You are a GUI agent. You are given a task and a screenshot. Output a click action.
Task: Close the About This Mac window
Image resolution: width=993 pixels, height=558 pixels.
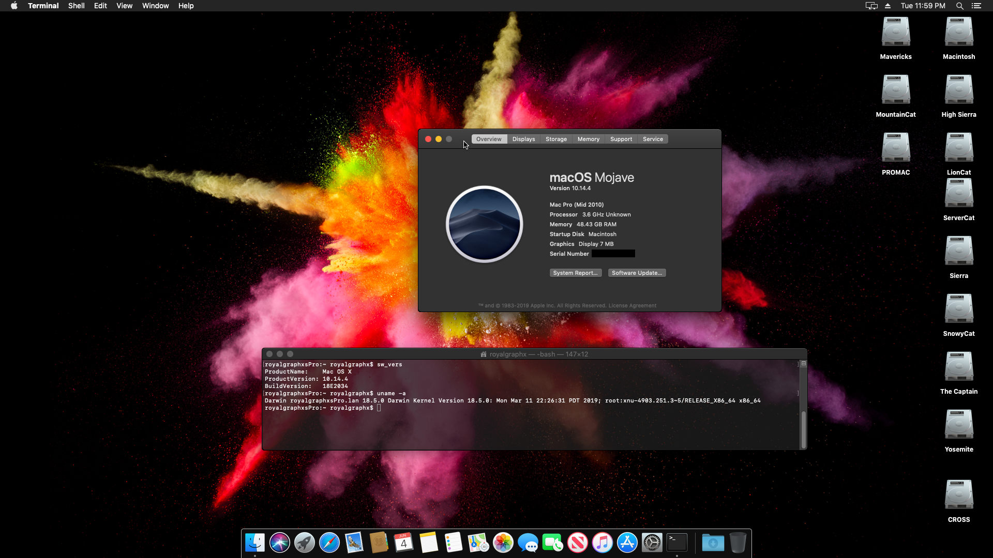[428, 139]
